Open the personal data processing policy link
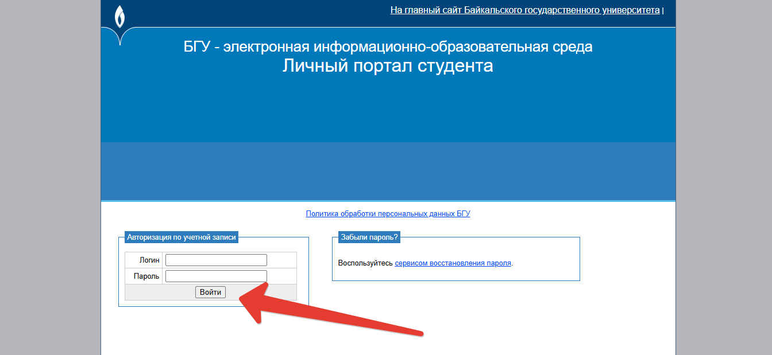Viewport: 772px width, 355px height. point(388,214)
